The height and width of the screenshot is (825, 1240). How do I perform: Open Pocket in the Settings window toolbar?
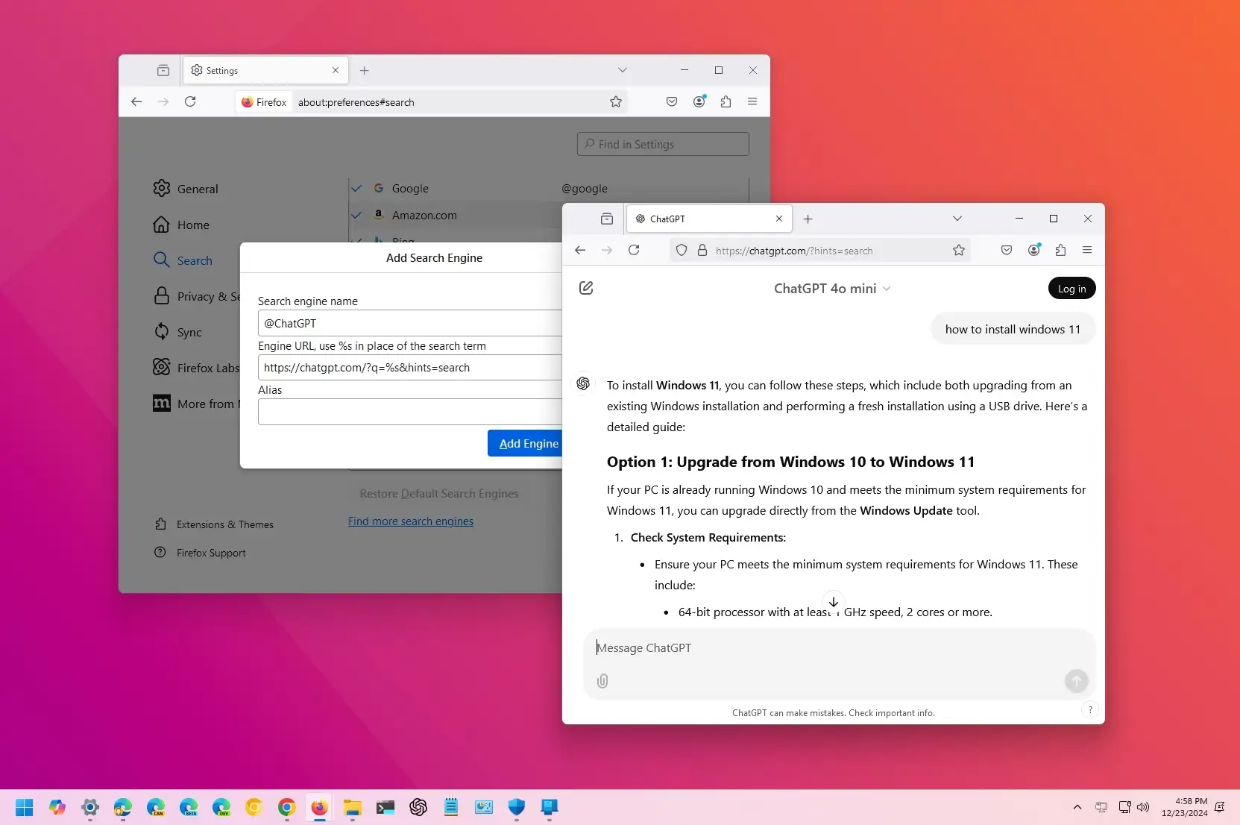[x=672, y=101]
